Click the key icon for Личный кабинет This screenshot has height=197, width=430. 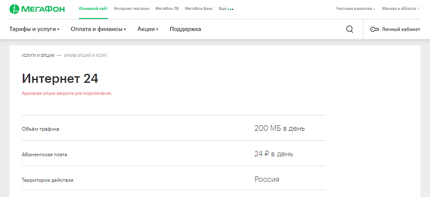[374, 30]
